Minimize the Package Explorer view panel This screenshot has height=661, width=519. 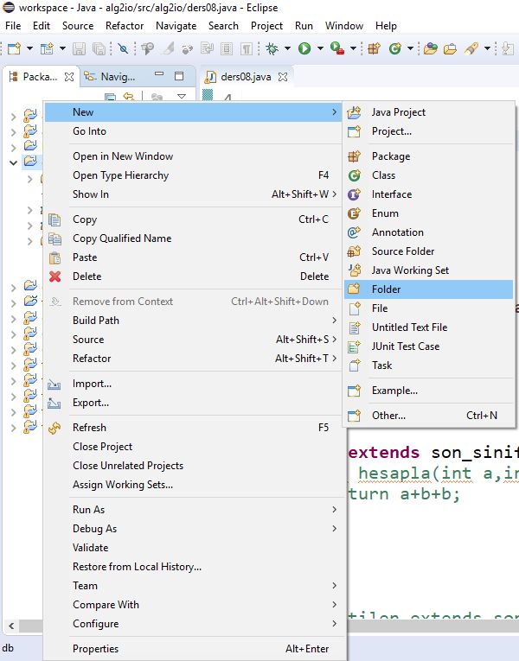(x=159, y=75)
